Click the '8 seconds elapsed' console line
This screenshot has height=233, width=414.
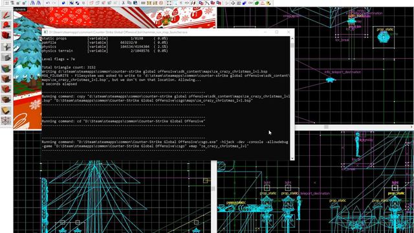60,84
